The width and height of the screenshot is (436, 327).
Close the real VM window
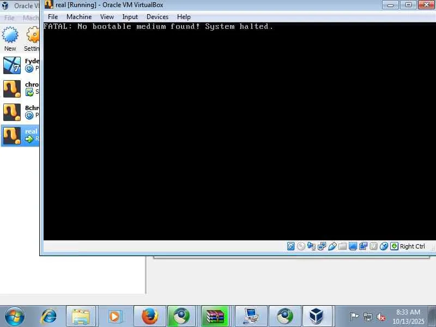(x=426, y=5)
